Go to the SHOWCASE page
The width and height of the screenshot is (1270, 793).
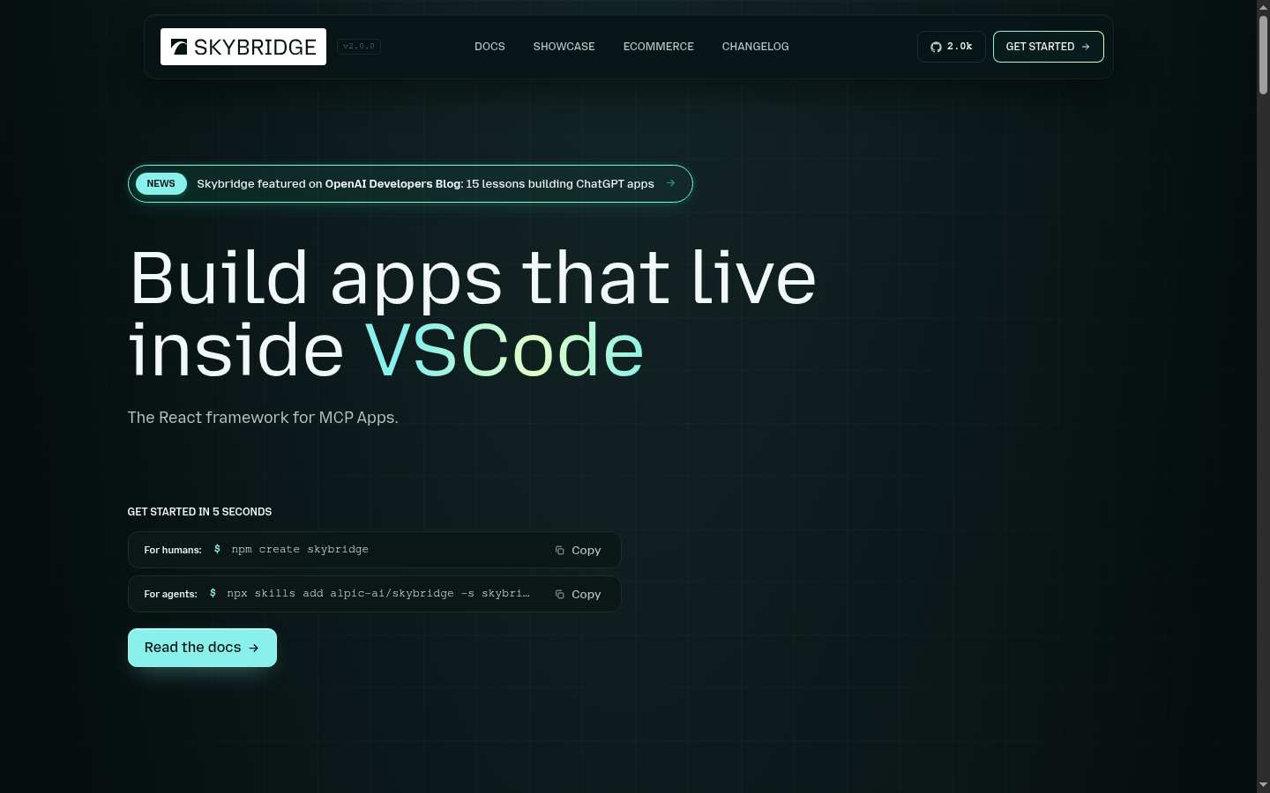coord(564,47)
